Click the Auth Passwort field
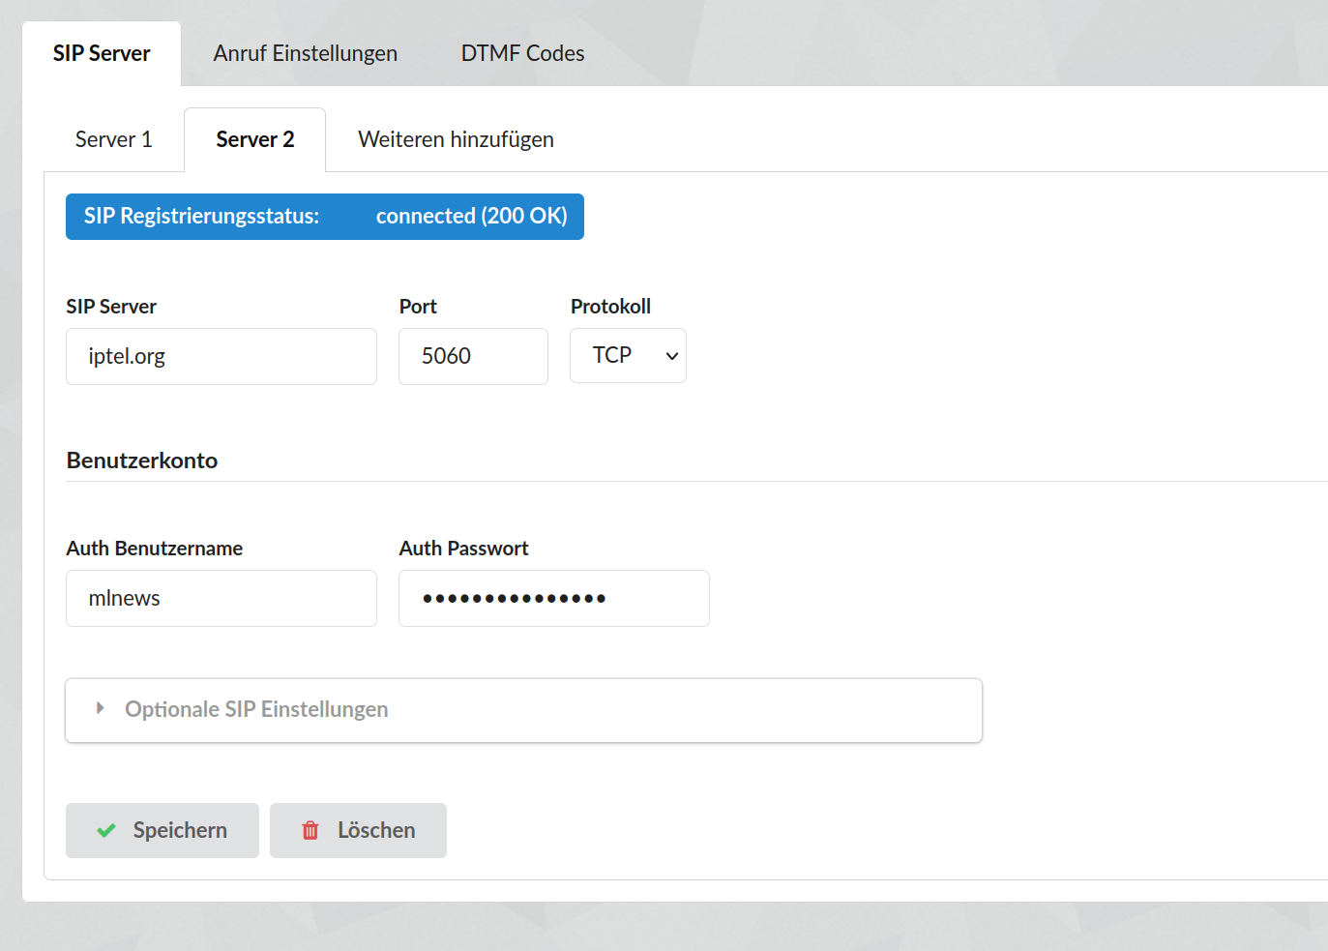Screen dimensions: 1328x951 pos(554,598)
